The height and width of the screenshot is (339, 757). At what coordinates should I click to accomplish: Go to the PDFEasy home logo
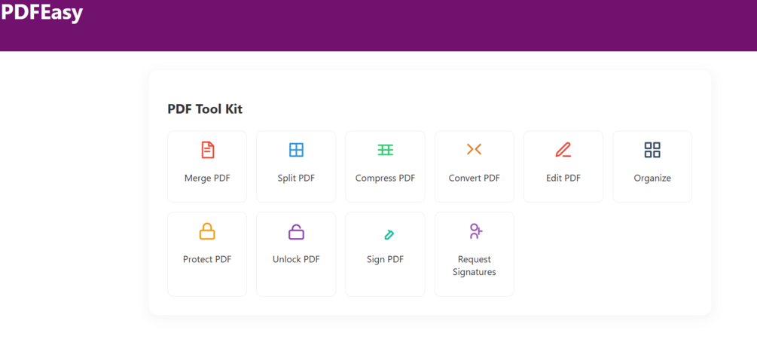point(42,13)
